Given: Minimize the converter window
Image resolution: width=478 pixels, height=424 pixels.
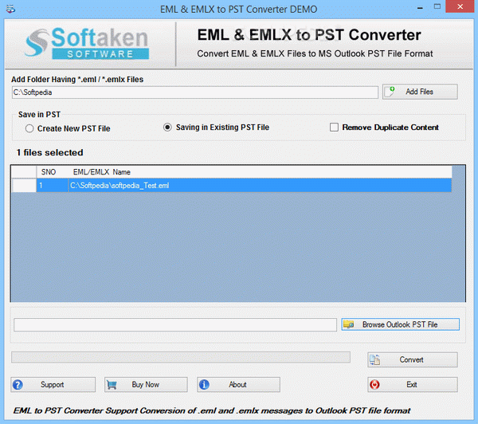Looking at the screenshot, I should 420,7.
